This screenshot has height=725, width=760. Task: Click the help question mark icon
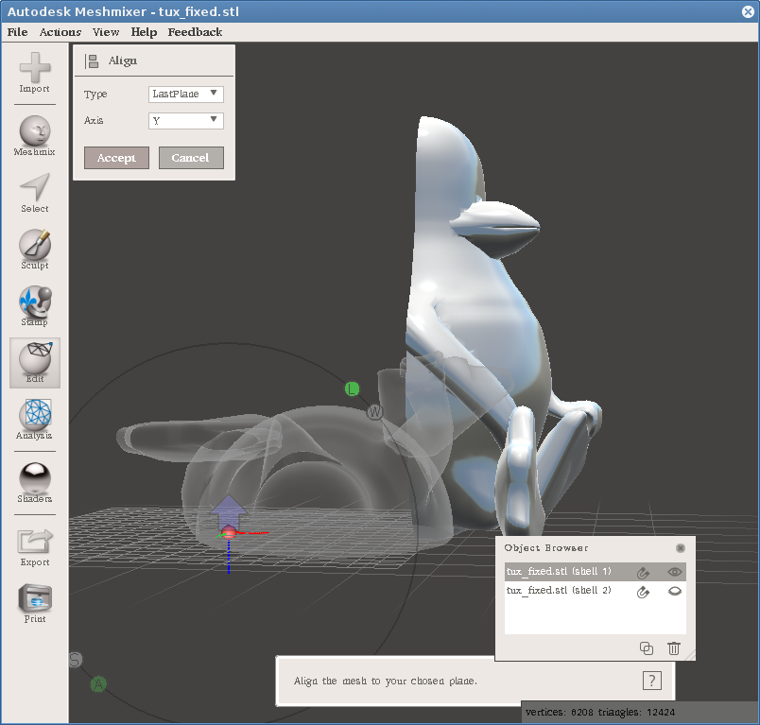652,681
